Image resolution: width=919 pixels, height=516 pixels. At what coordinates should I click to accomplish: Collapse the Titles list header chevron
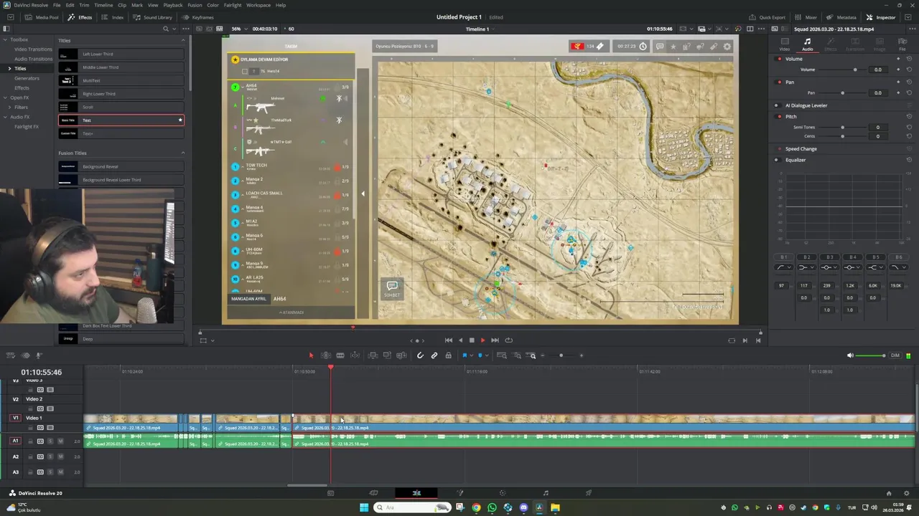pyautogui.click(x=182, y=40)
